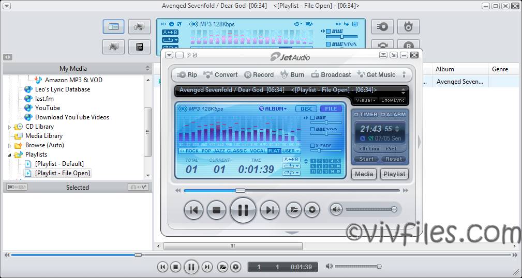Click next track in bottom control bar
Screen dimensions: 522x278
pos(207,267)
